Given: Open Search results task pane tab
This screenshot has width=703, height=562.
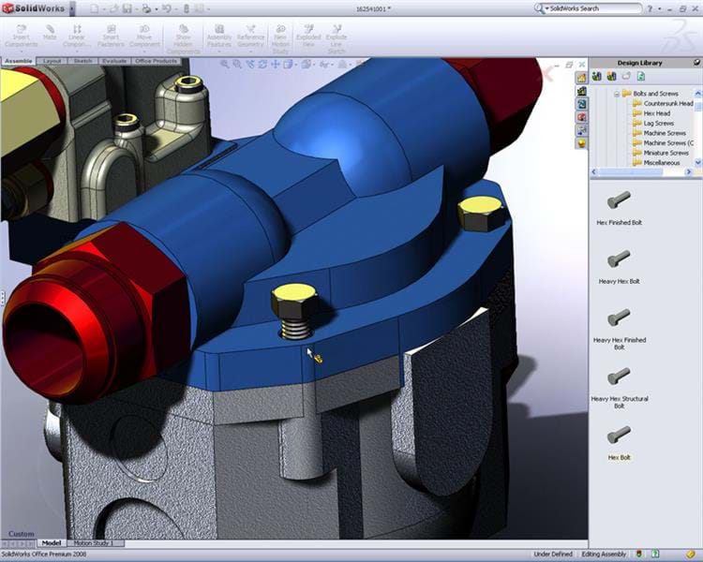Looking at the screenshot, I should pos(581,117).
